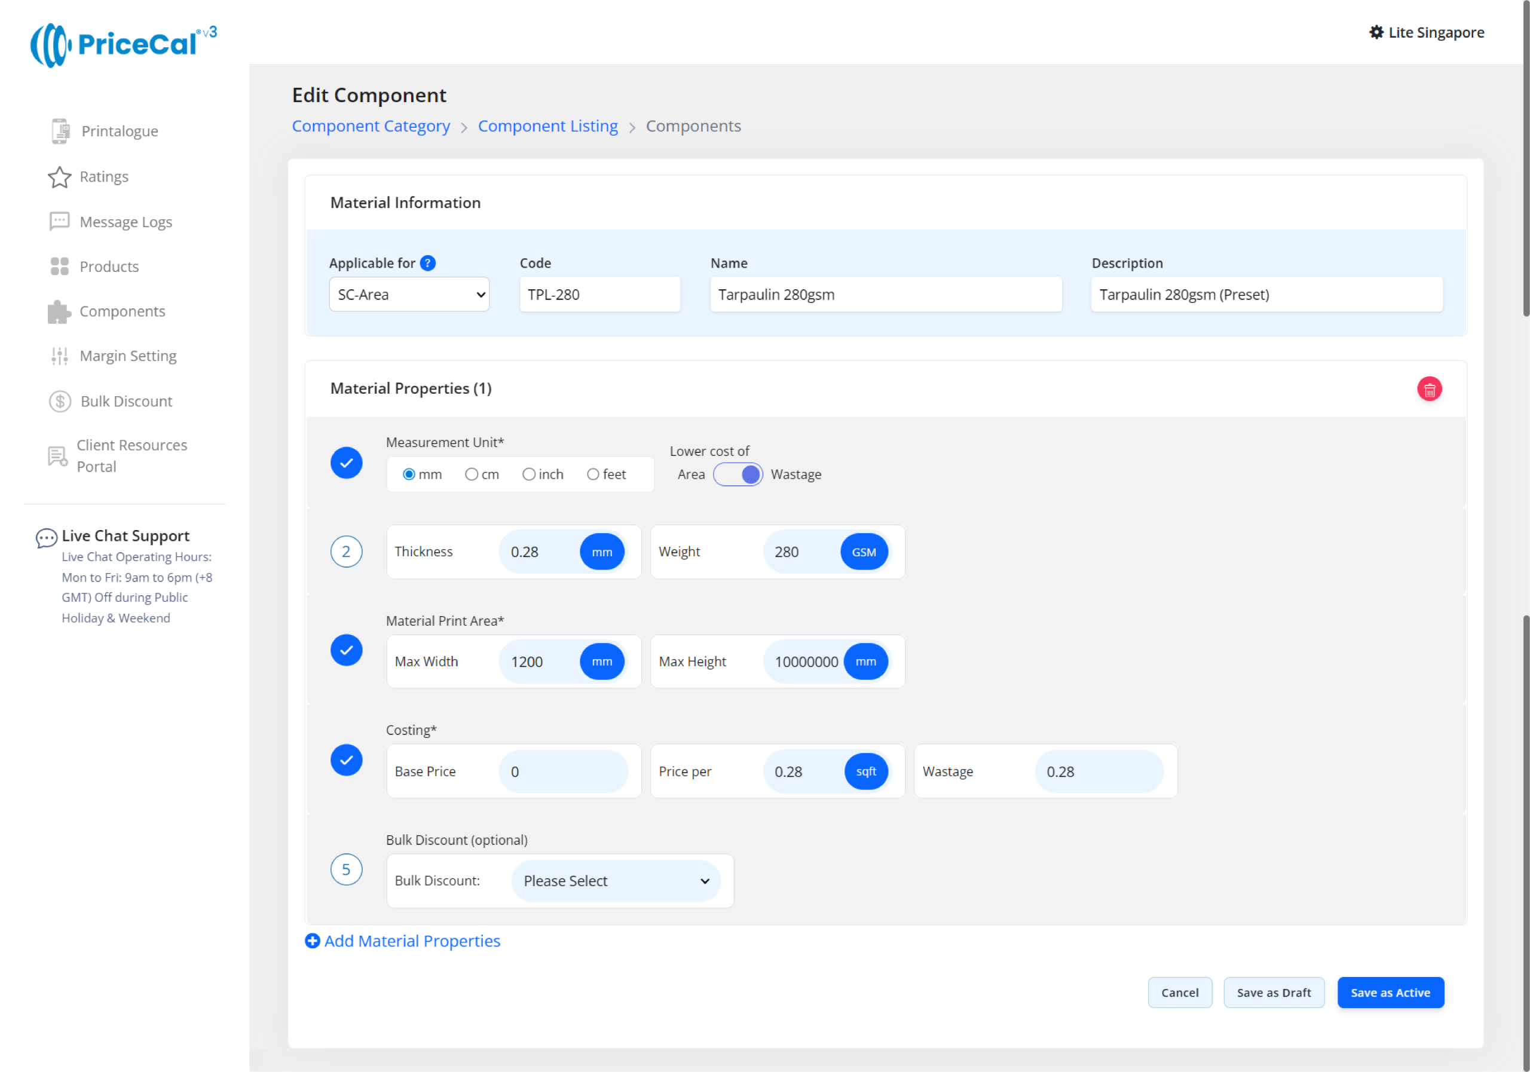Open the Applicable for SC-Area dropdown
1530x1072 pixels.
409,295
